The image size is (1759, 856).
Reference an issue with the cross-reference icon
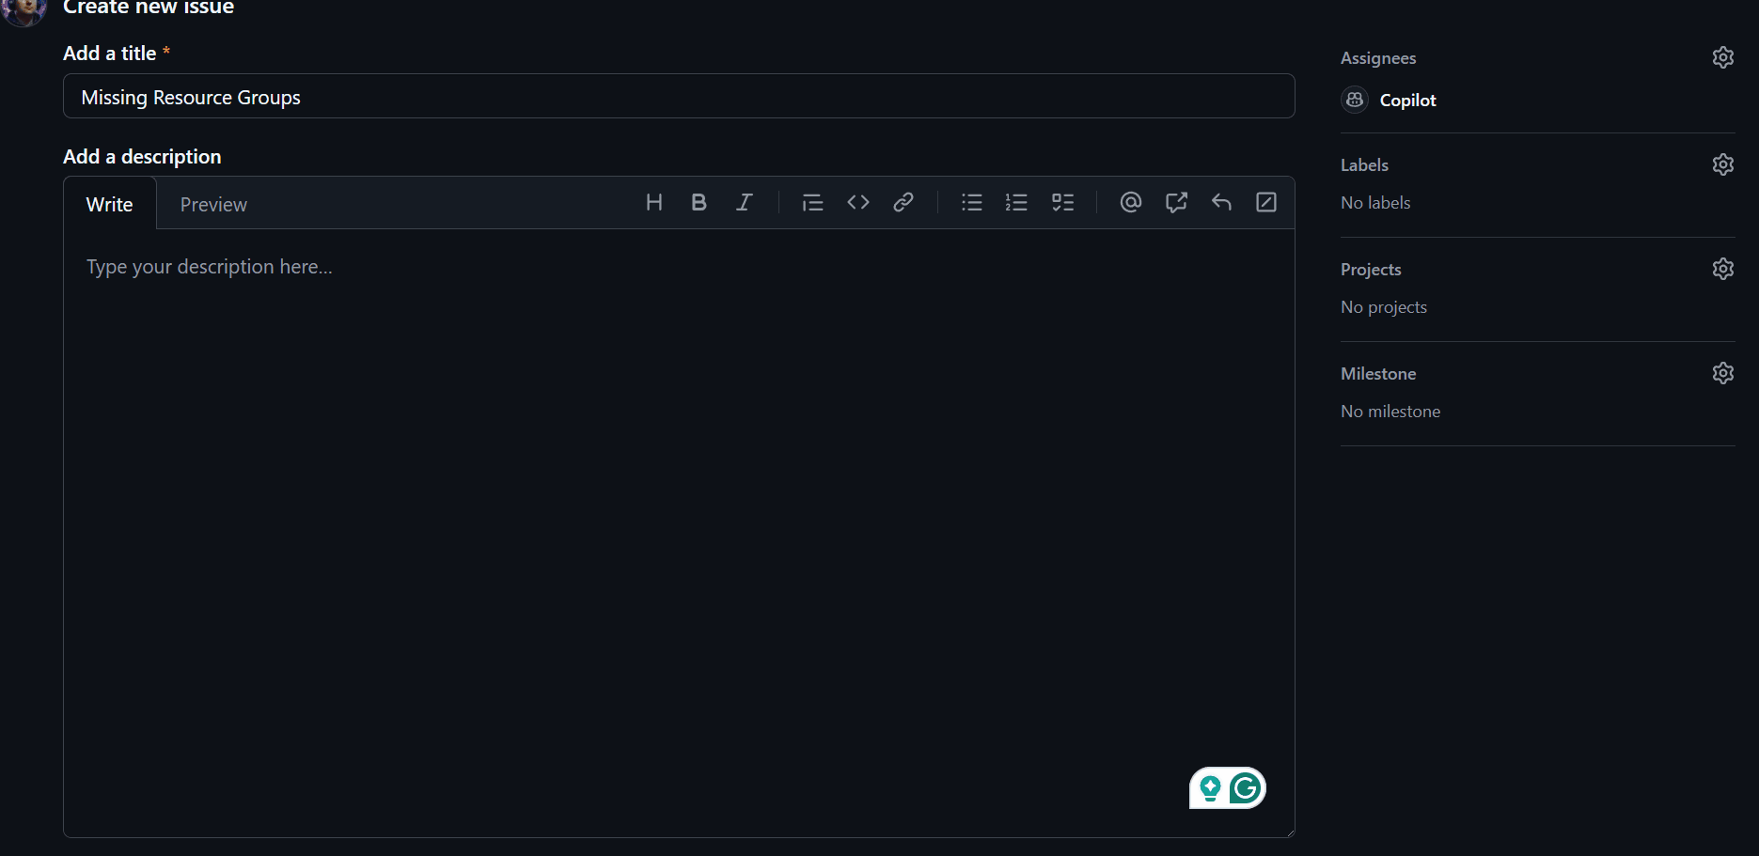(x=1176, y=202)
